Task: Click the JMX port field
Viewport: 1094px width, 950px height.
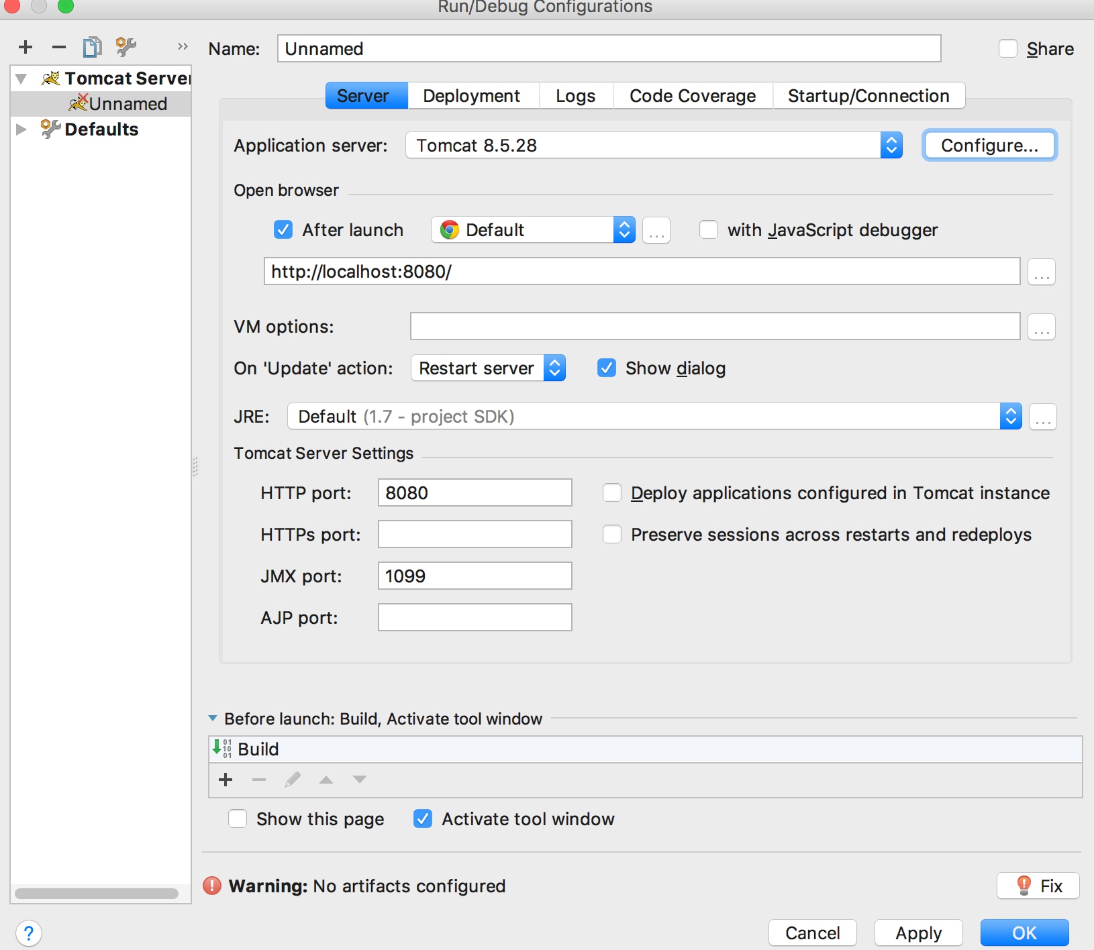Action: click(x=475, y=576)
